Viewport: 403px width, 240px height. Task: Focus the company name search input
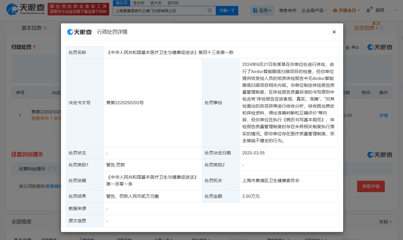click(161, 11)
